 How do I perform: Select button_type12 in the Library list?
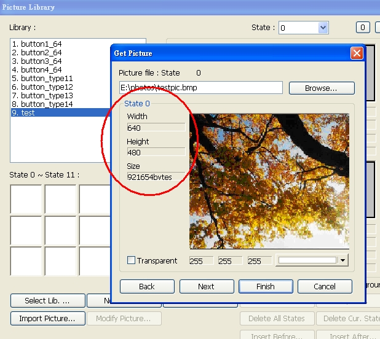[x=42, y=87]
